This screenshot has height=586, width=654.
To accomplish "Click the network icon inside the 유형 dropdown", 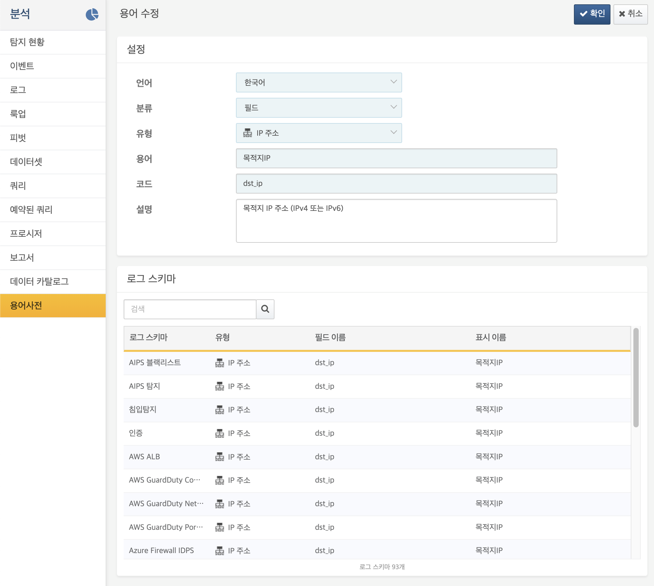I will pyautogui.click(x=248, y=133).
